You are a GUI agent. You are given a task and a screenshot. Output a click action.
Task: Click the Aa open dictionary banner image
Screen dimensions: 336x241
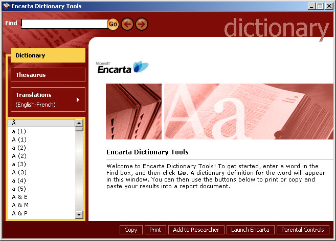249,111
